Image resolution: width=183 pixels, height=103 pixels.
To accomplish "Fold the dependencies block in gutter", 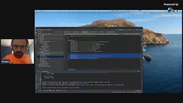I will 66,40.
